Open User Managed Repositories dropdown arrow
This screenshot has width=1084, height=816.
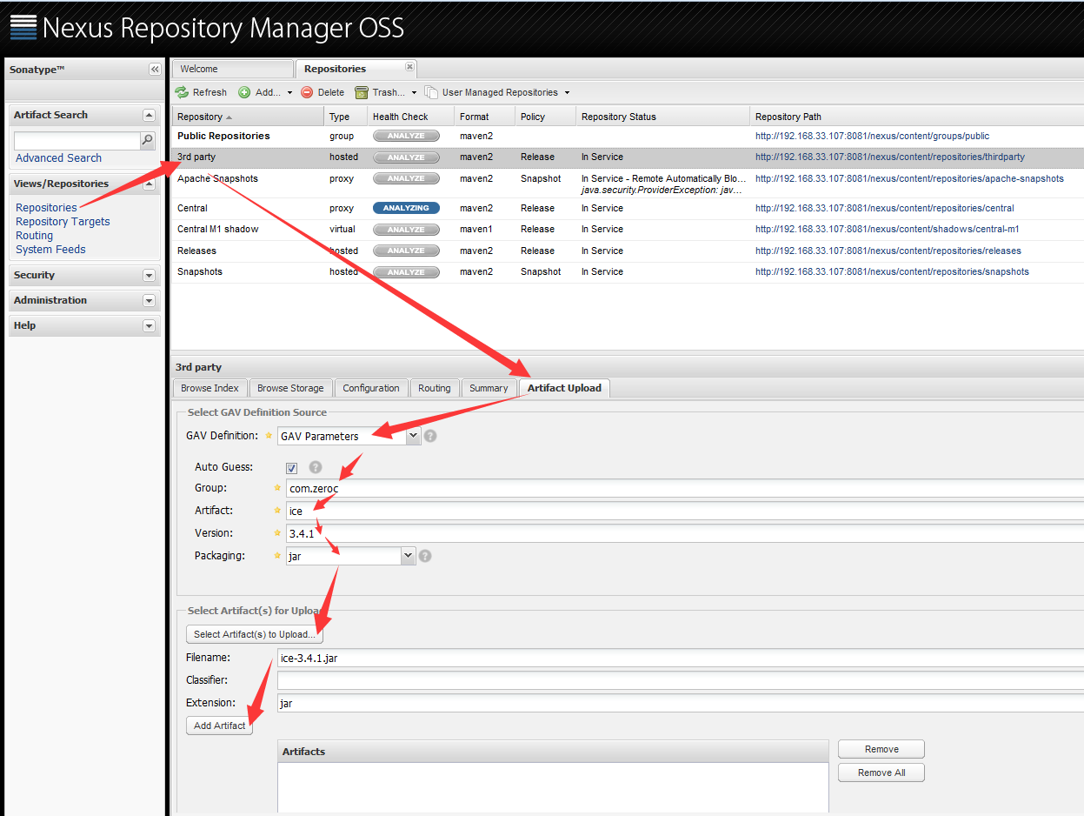coord(567,92)
